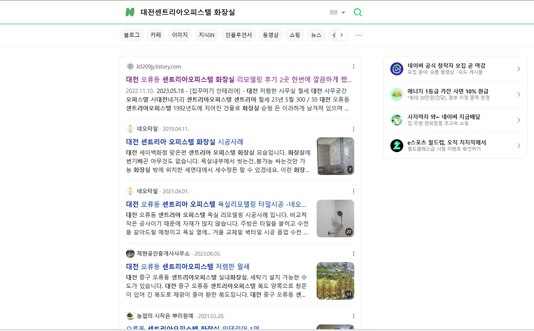This screenshot has width=534, height=331.
Task: Select the 이미지 tab
Action: pos(180,35)
